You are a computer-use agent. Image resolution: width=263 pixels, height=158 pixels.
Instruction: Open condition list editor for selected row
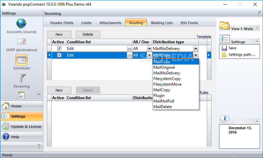[130, 55]
